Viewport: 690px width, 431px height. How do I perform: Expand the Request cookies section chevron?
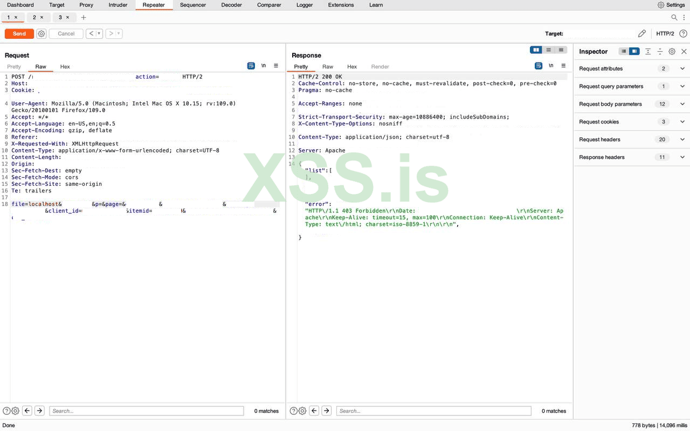[x=682, y=122]
